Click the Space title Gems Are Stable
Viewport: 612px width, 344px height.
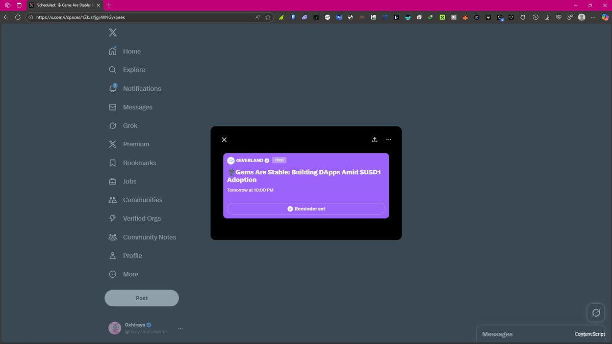(x=304, y=176)
